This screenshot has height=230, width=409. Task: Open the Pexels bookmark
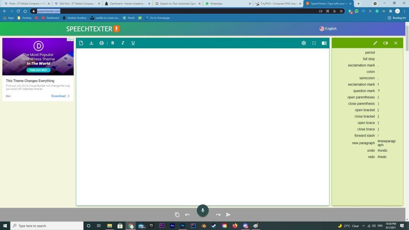tap(129, 18)
